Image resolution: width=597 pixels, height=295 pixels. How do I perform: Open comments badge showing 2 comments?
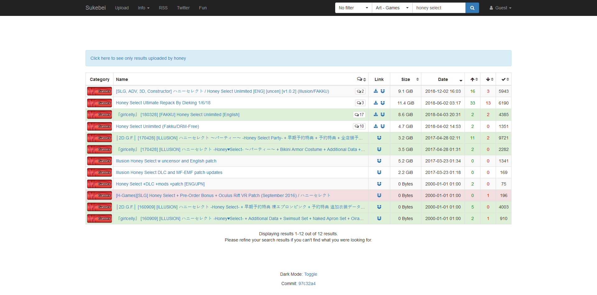tap(360, 91)
